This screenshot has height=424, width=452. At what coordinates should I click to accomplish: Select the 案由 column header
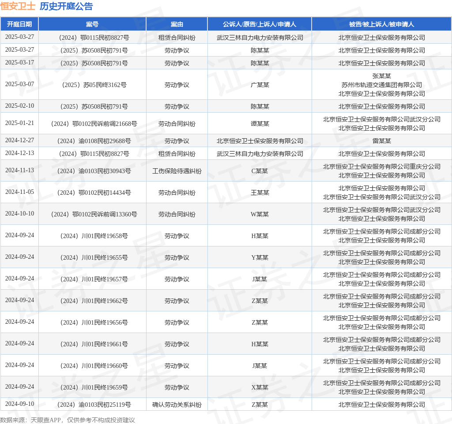177,24
